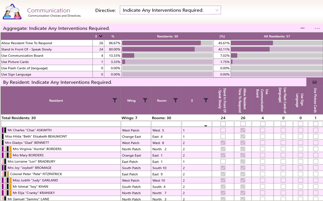
Task: Open the sum column filter icon
Action: 206,100
